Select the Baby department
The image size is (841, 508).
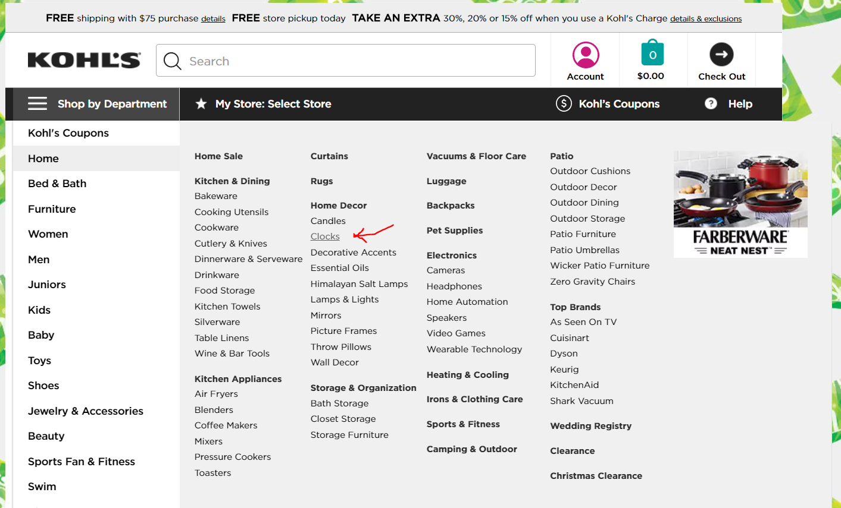pos(41,335)
